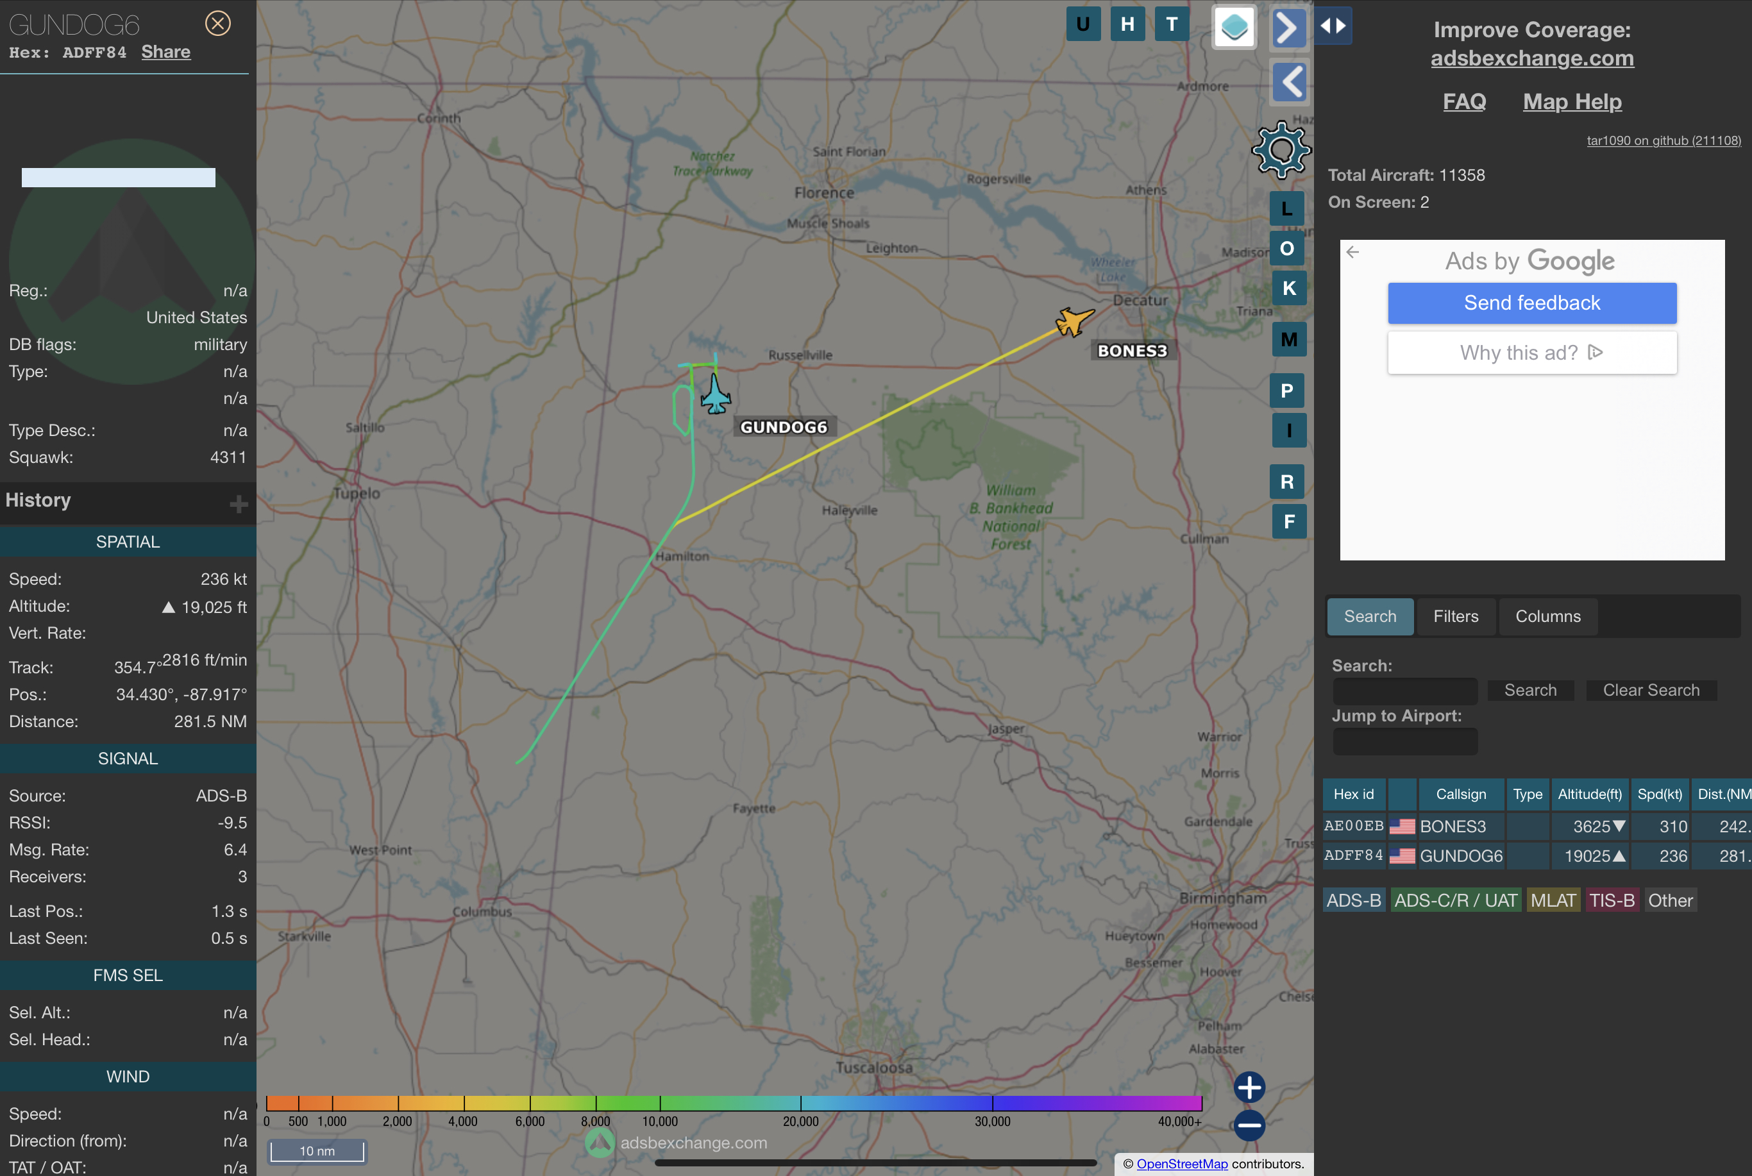1752x1176 pixels.
Task: Click the squawk value 4311
Action: (228, 457)
